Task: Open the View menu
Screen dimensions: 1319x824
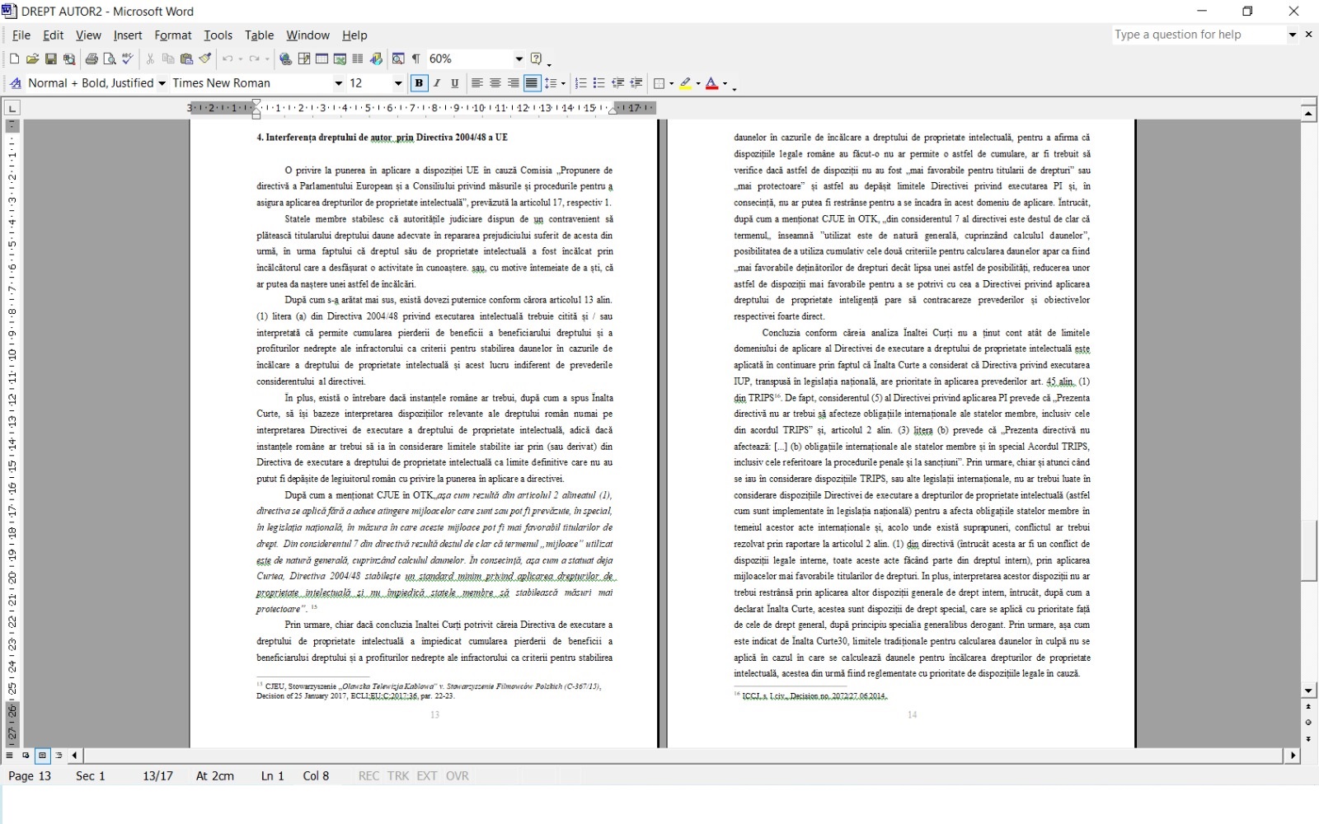Action: click(x=88, y=35)
